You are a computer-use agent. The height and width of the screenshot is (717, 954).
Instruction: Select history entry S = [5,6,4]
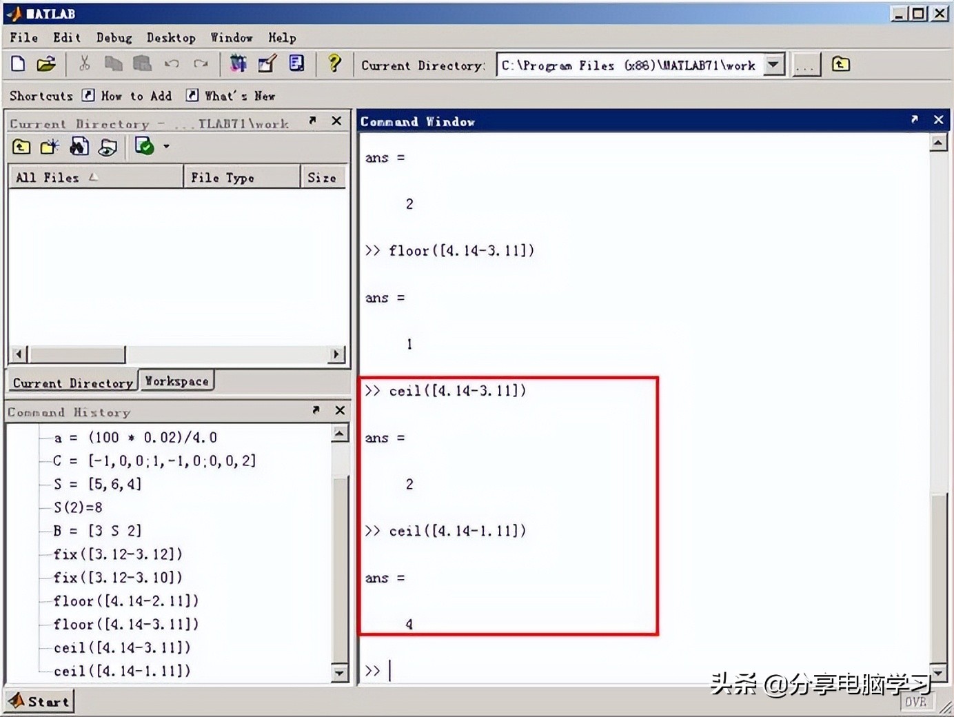(97, 484)
